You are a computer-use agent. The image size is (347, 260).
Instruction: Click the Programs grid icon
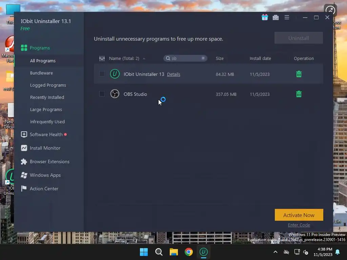tap(24, 48)
